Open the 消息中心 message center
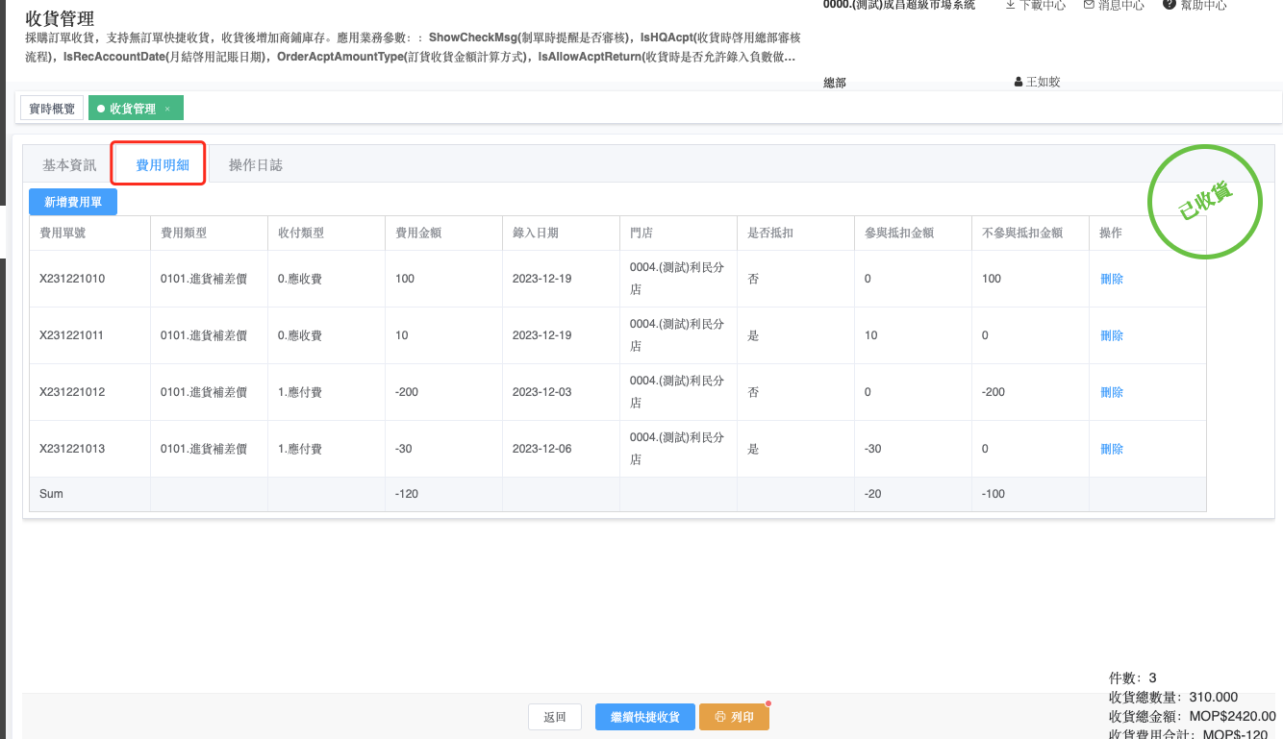 click(x=1114, y=5)
